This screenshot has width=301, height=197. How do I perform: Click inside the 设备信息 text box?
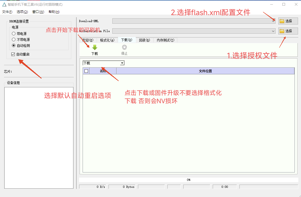[39, 138]
